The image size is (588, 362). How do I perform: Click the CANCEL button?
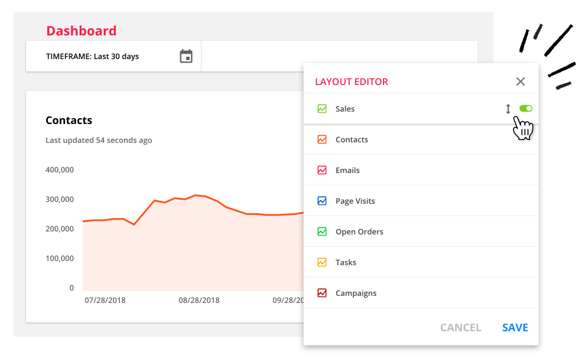point(460,327)
